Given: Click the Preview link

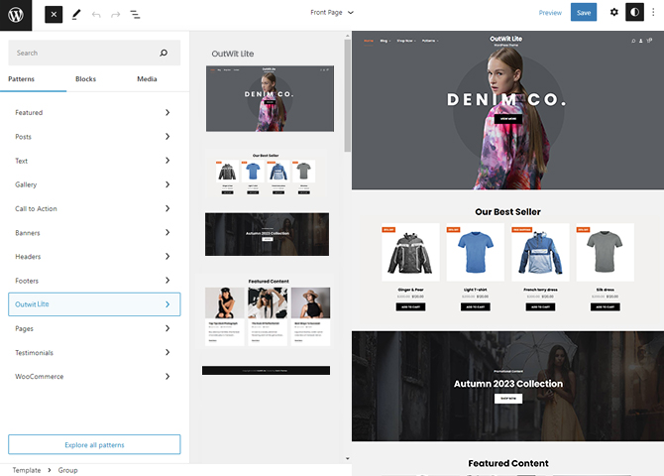Looking at the screenshot, I should tap(550, 13).
